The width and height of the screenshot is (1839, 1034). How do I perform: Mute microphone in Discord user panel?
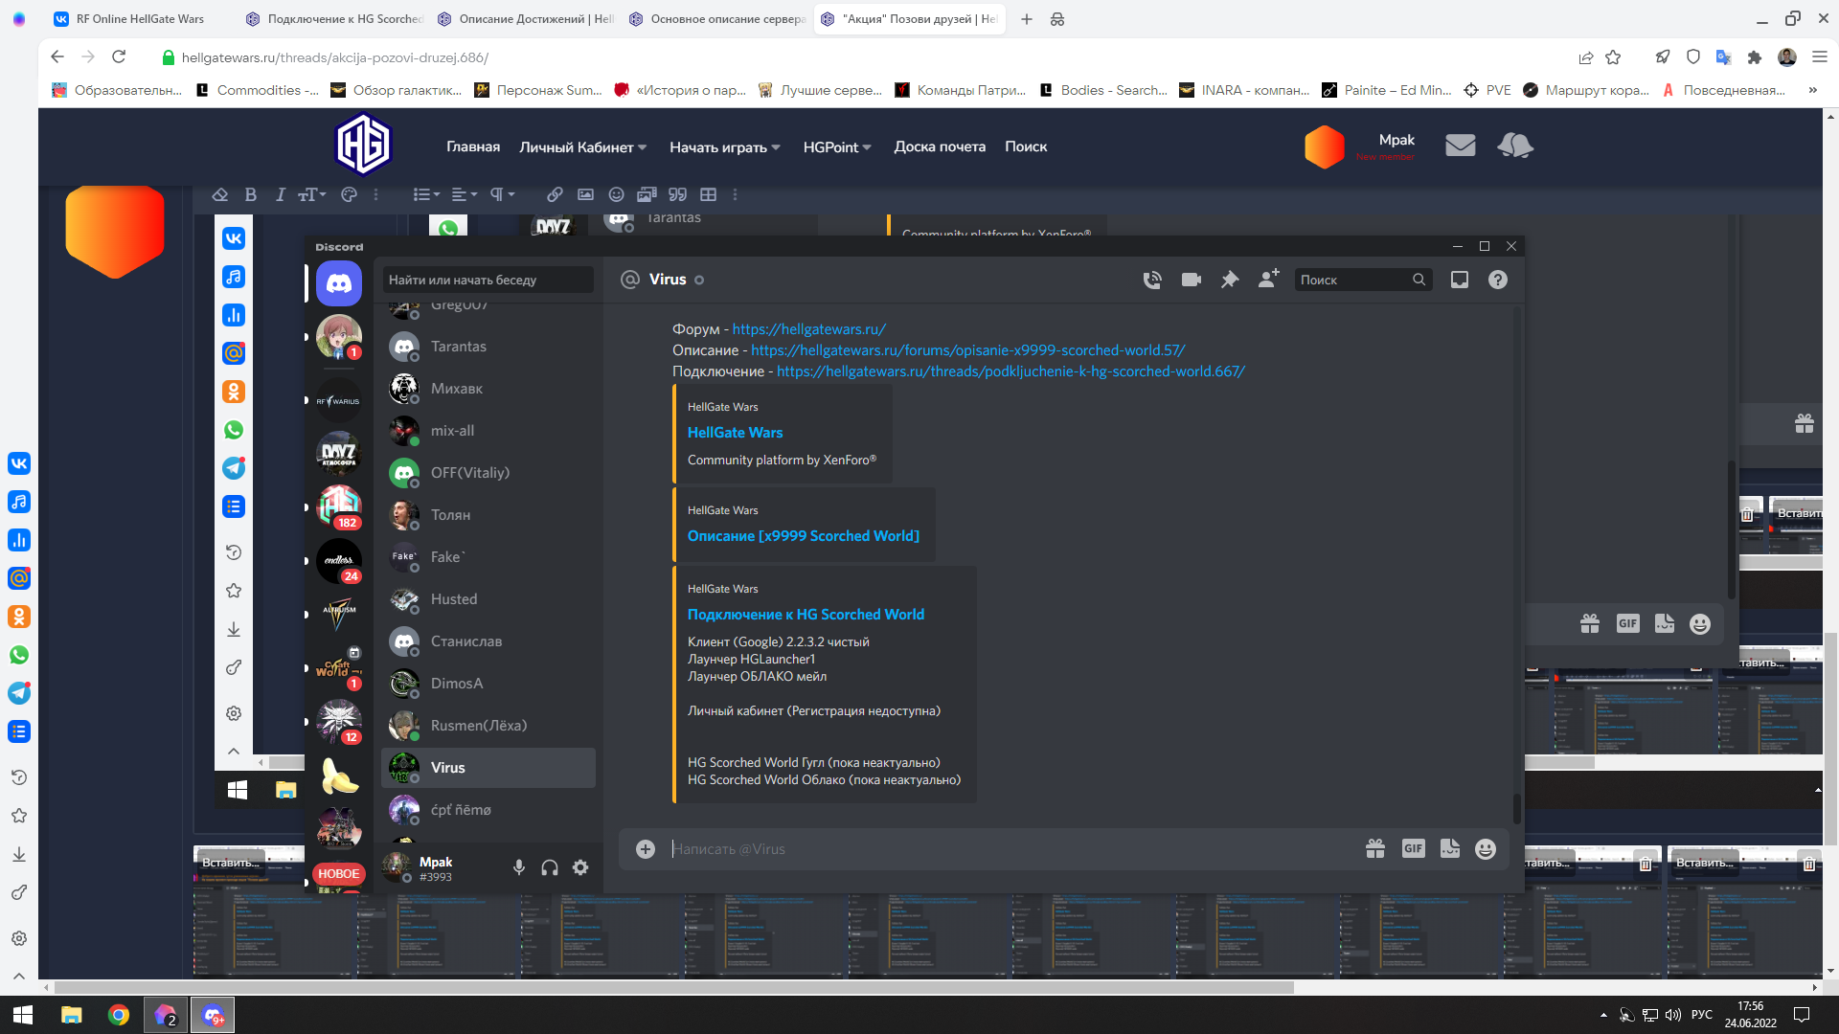coord(519,867)
